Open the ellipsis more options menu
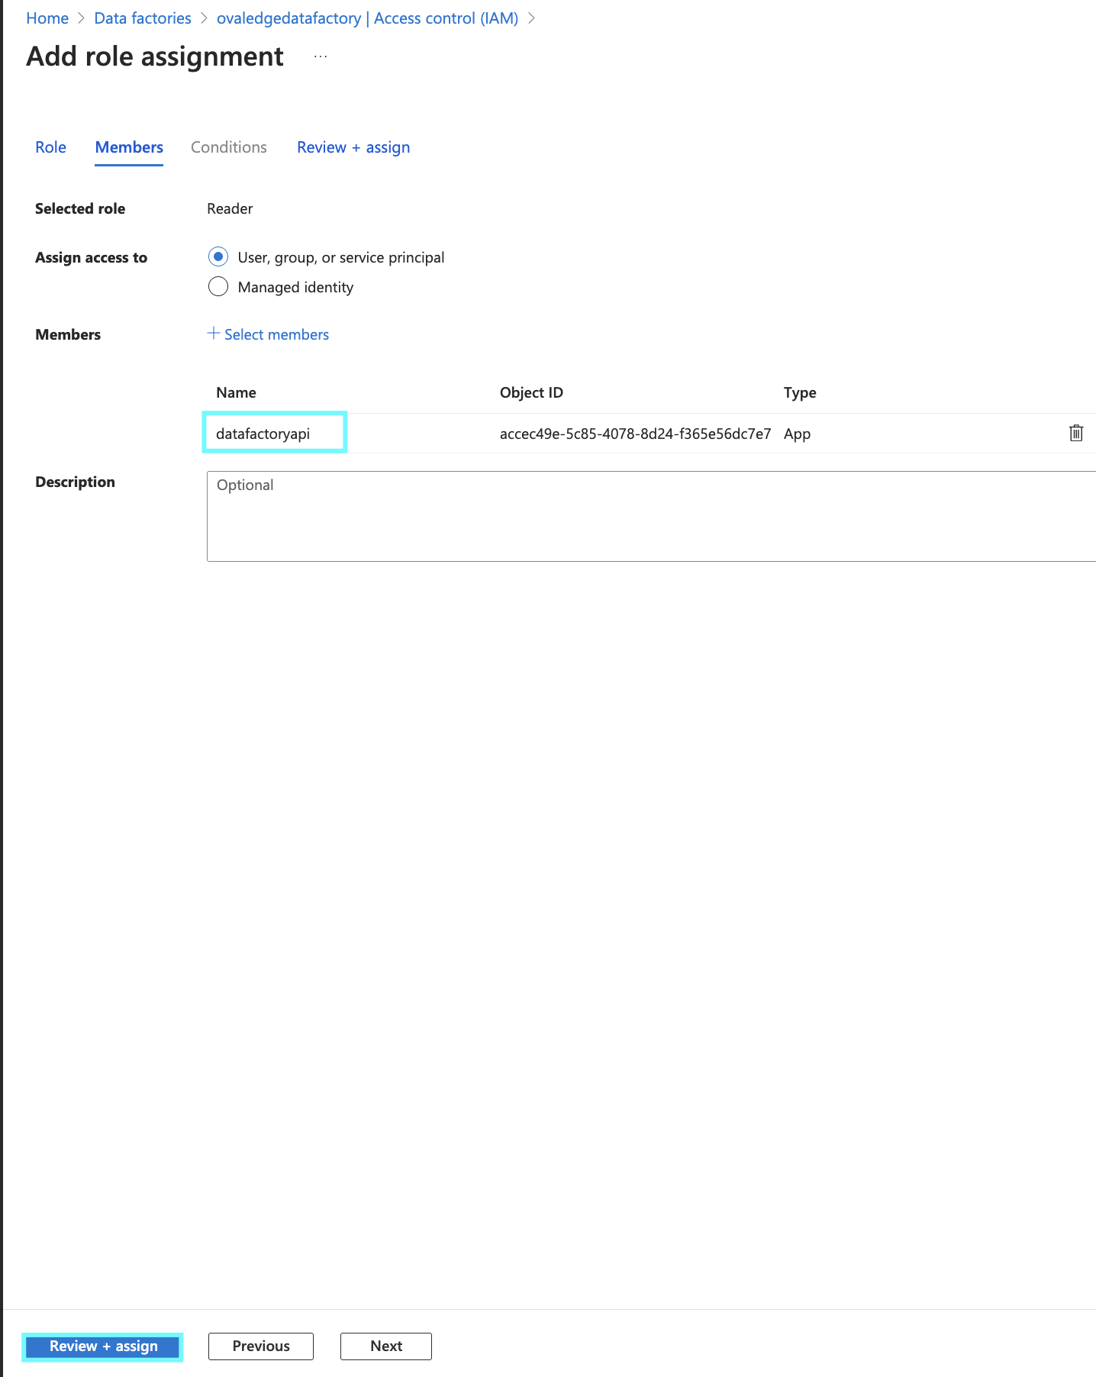This screenshot has height=1377, width=1096. [x=321, y=56]
